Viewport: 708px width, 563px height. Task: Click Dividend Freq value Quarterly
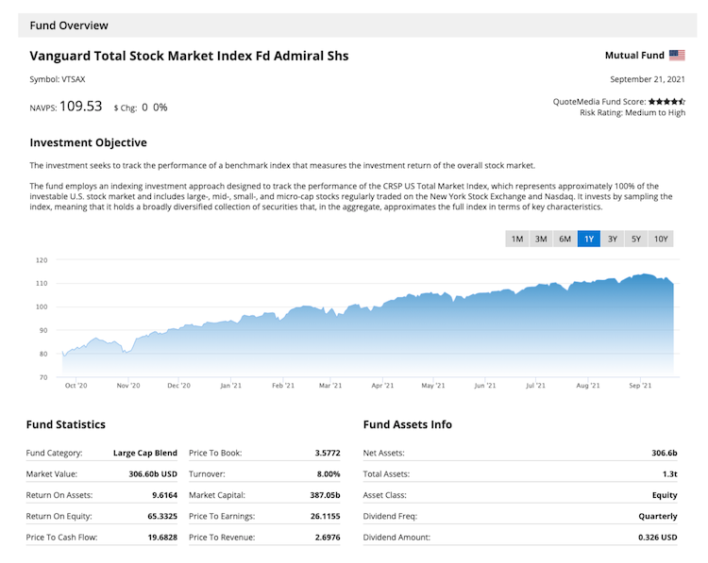(658, 516)
